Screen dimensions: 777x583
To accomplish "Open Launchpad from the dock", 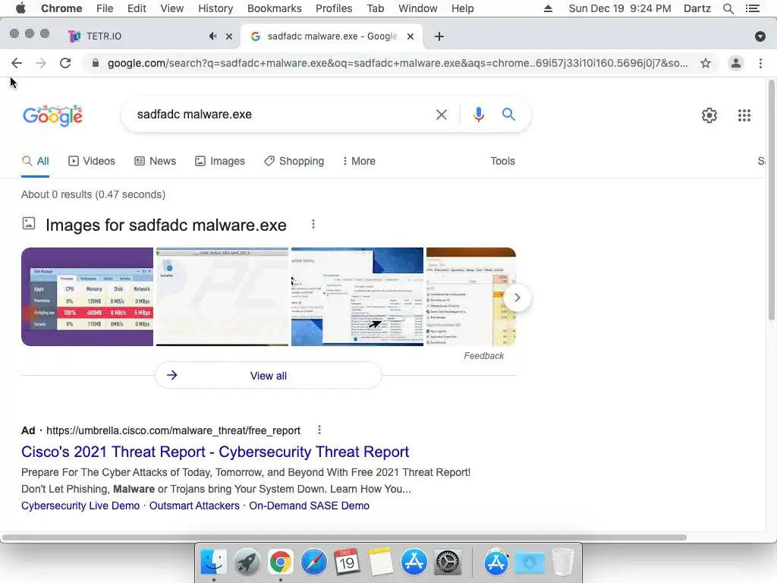I will (247, 563).
